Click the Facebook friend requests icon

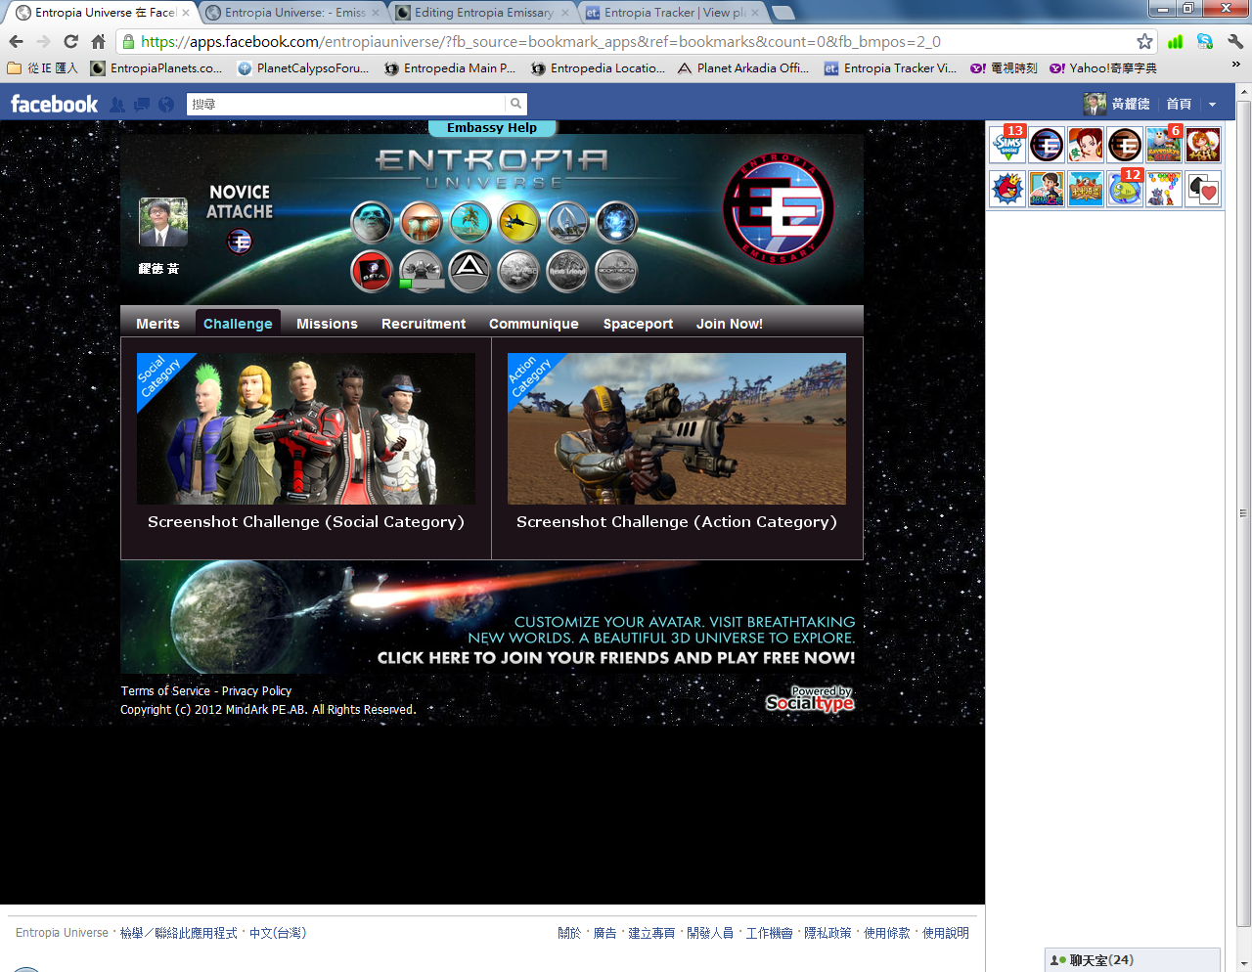pos(117,105)
